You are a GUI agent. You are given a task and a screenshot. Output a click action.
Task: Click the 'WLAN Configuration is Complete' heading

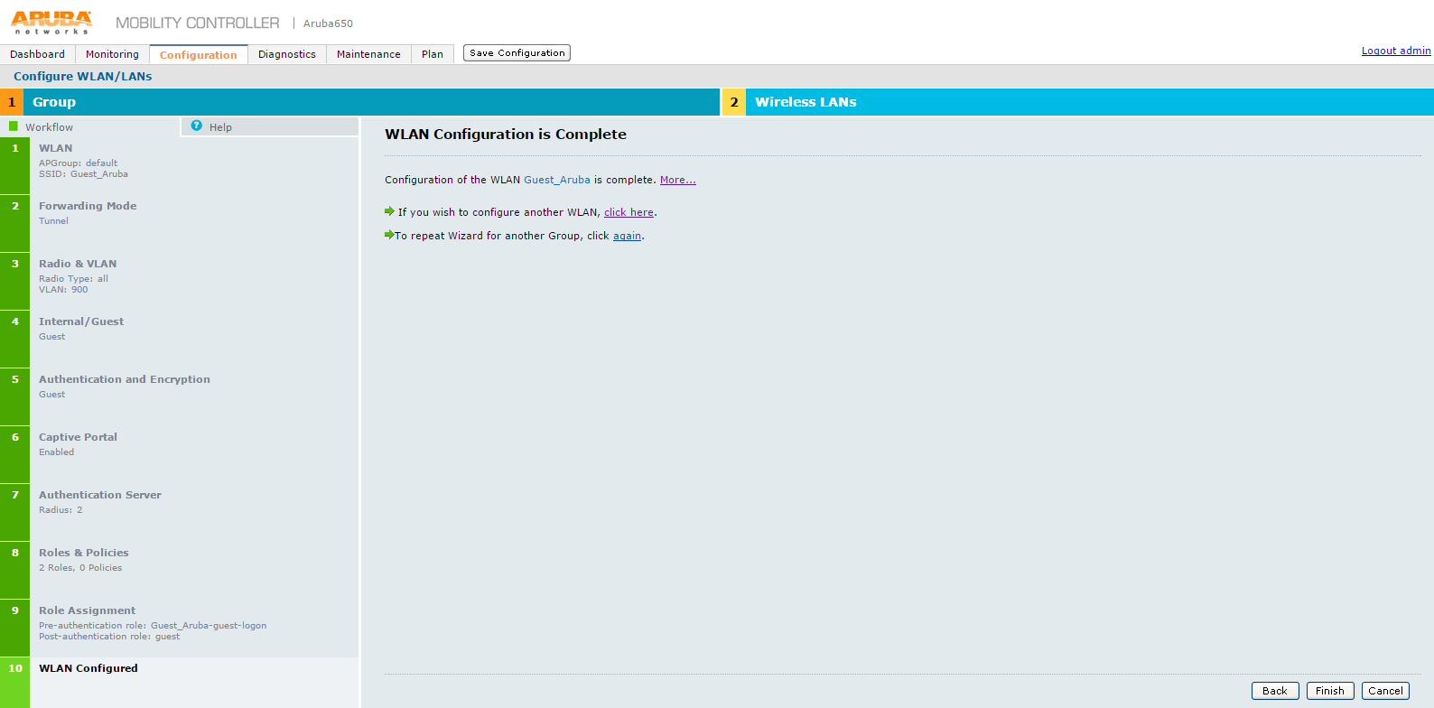506,135
